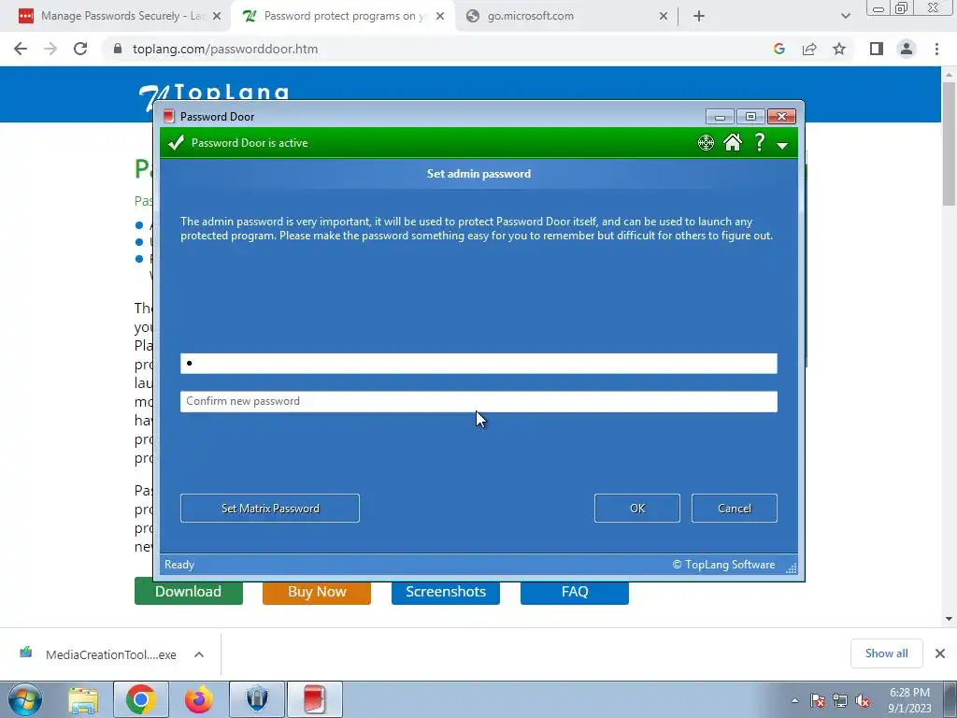The image size is (957, 718).
Task: Click the Password Door title bar icon
Action: click(x=169, y=117)
